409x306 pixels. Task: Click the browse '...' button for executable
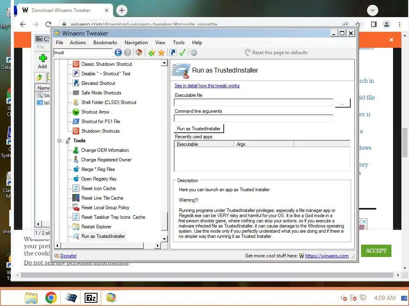[342, 103]
